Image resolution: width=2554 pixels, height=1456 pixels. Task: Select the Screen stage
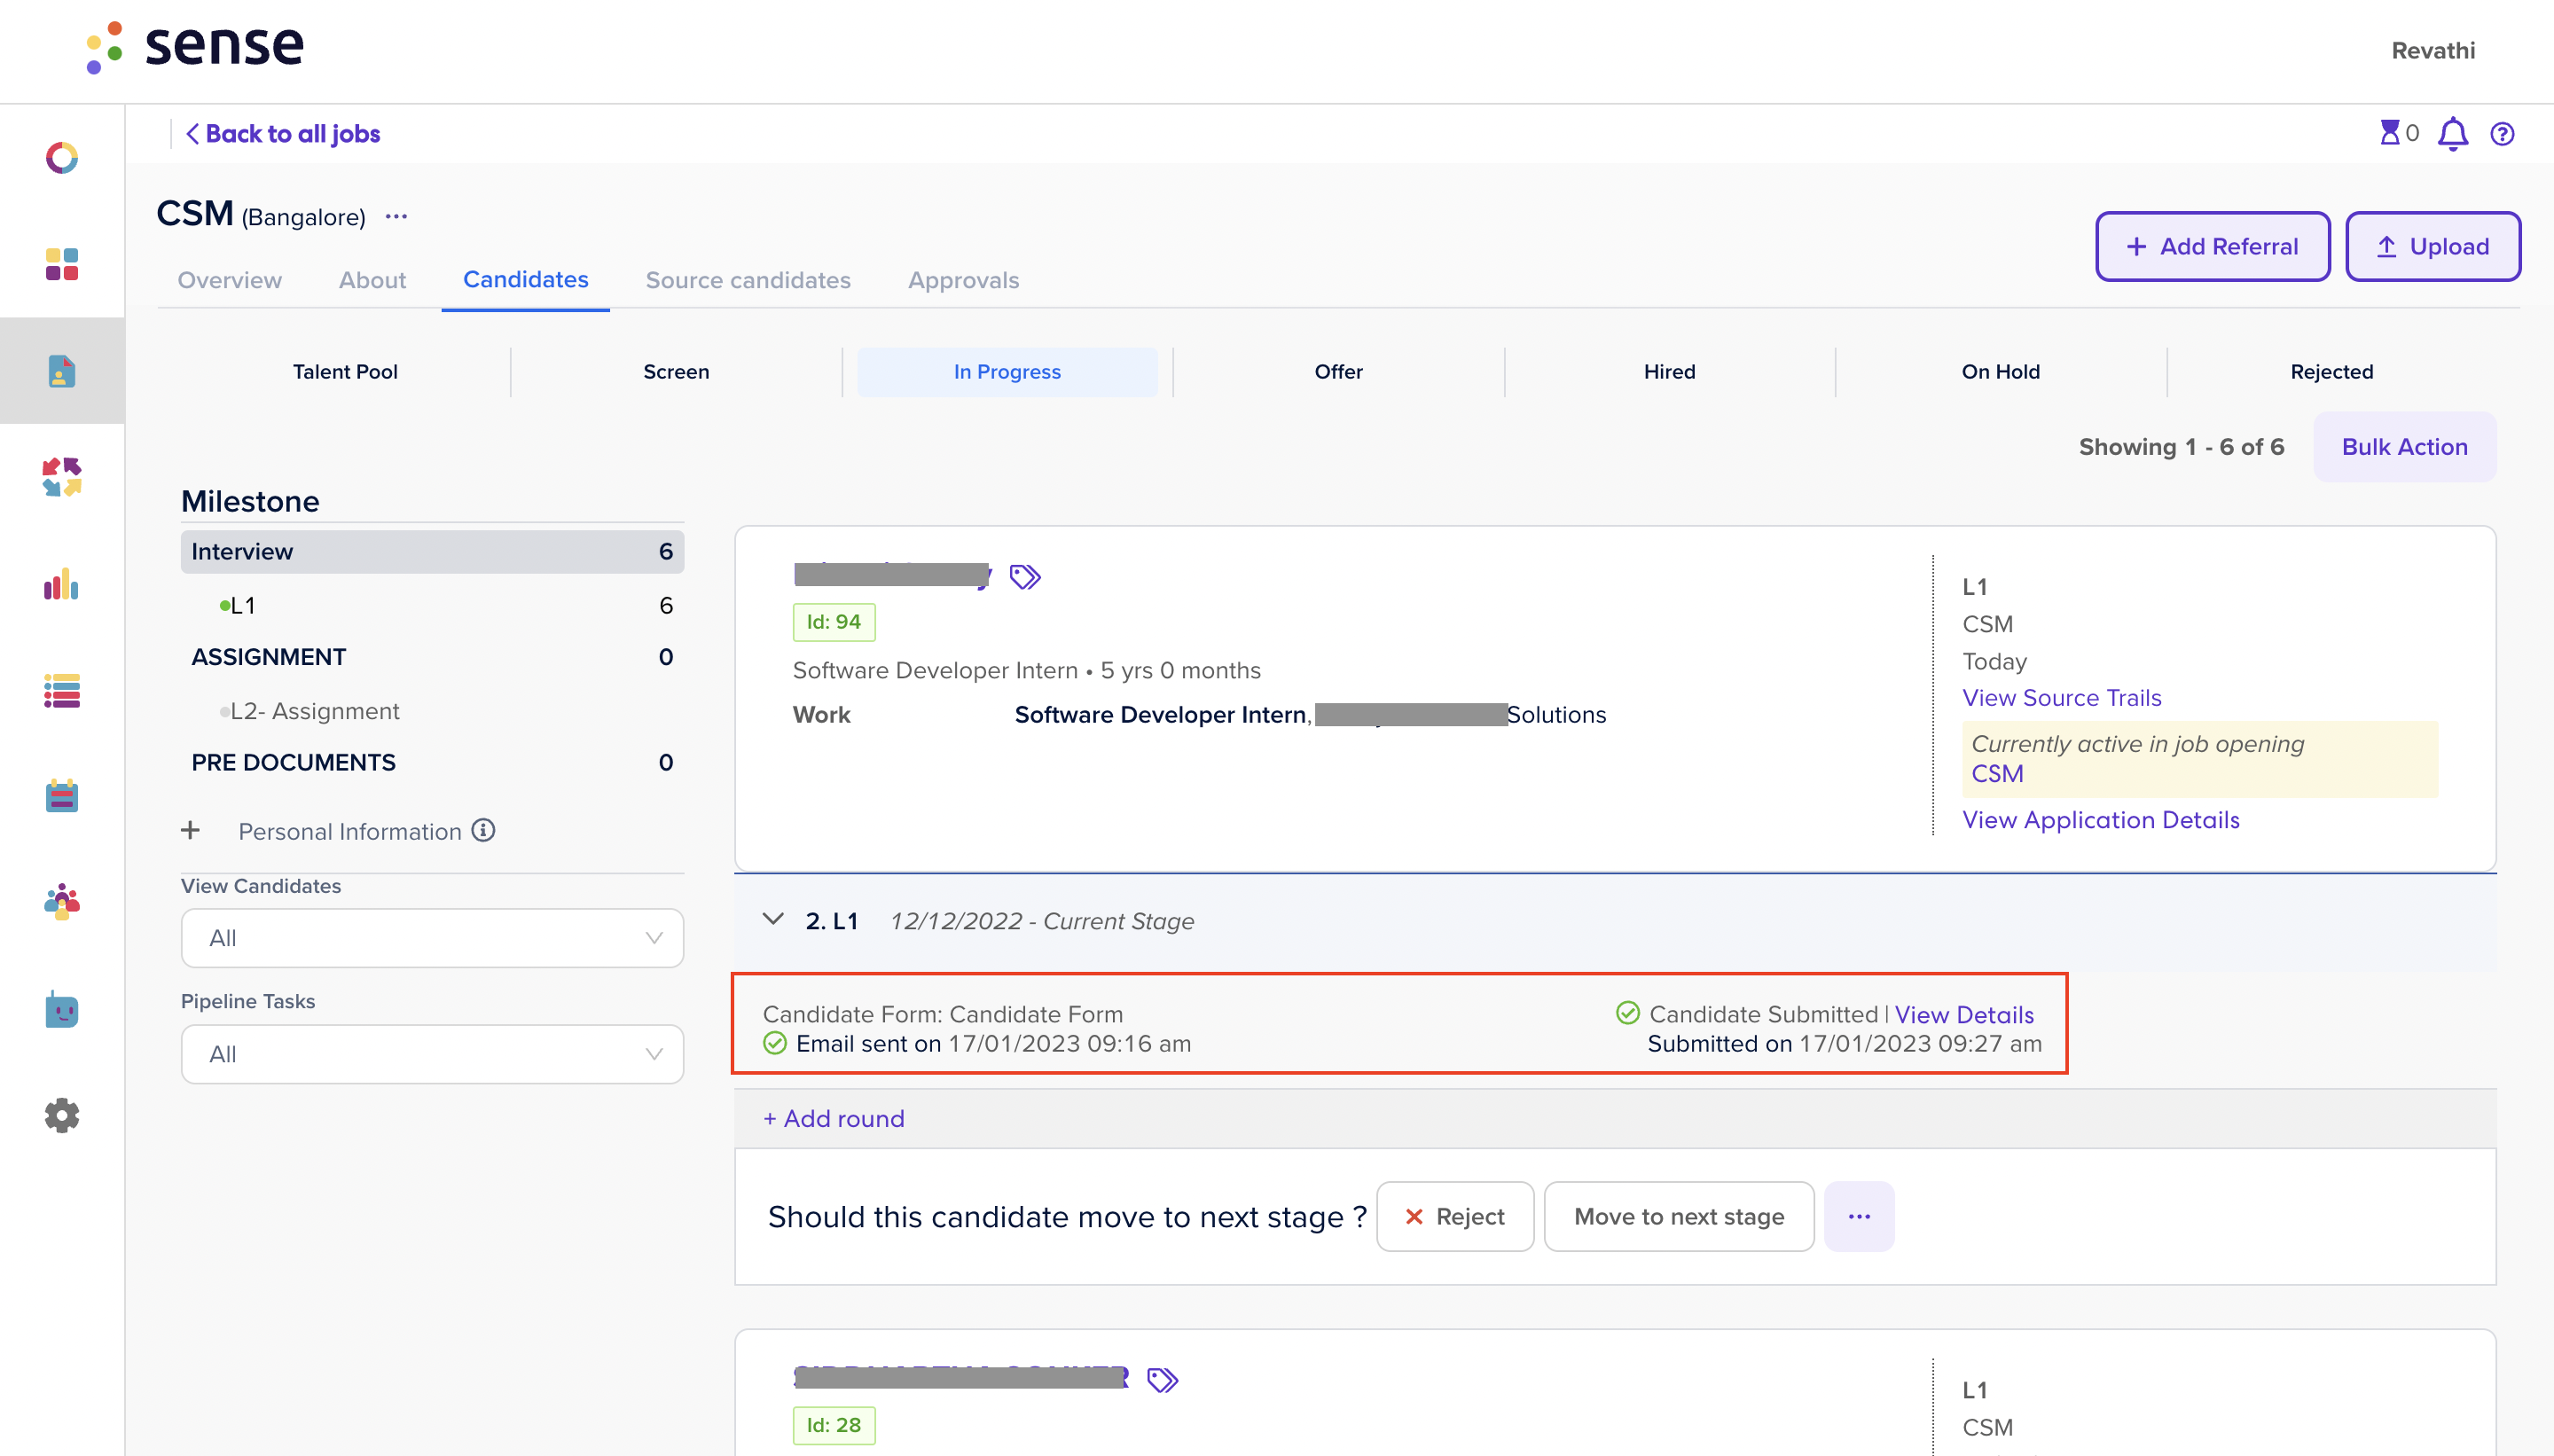tap(676, 372)
